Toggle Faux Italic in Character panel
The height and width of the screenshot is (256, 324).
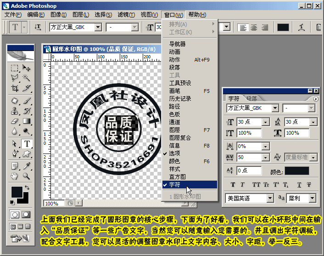[x=242, y=185]
